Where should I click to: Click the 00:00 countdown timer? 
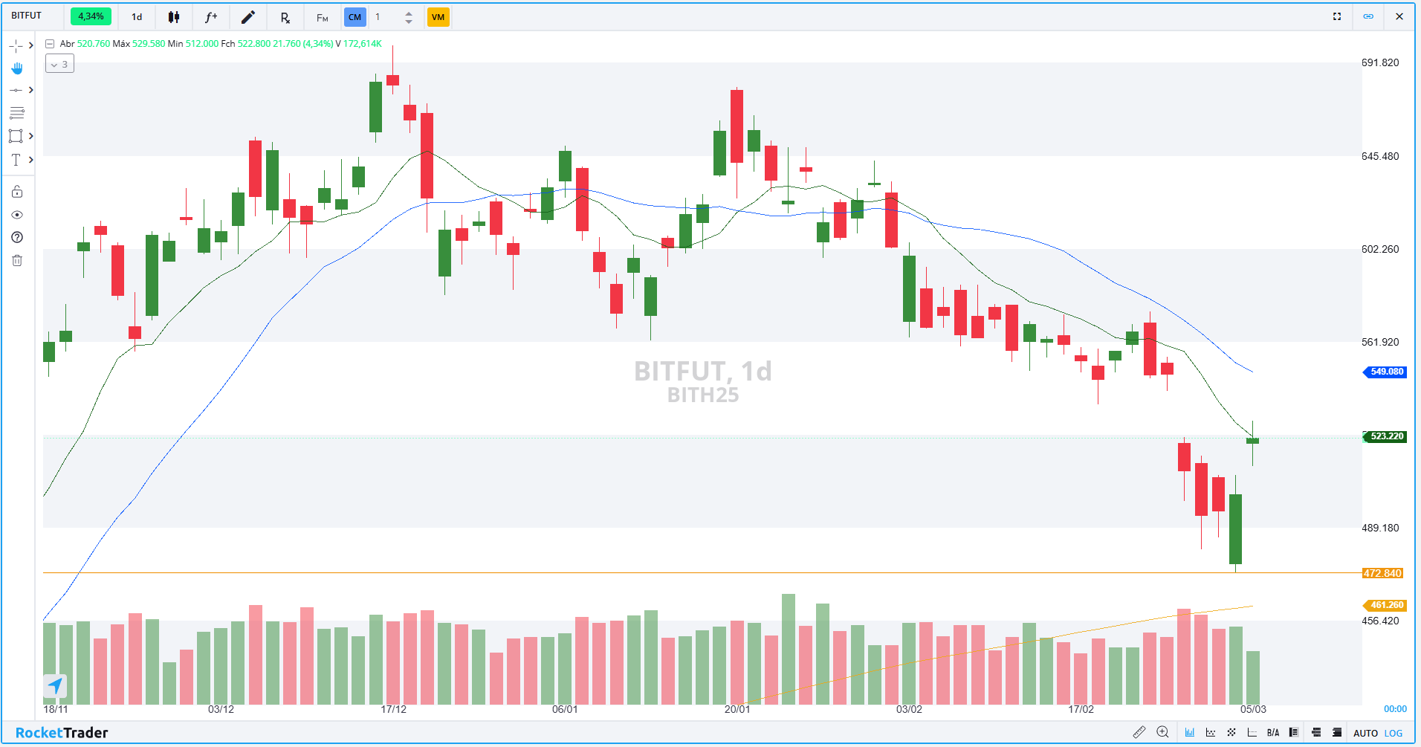pyautogui.click(x=1395, y=709)
